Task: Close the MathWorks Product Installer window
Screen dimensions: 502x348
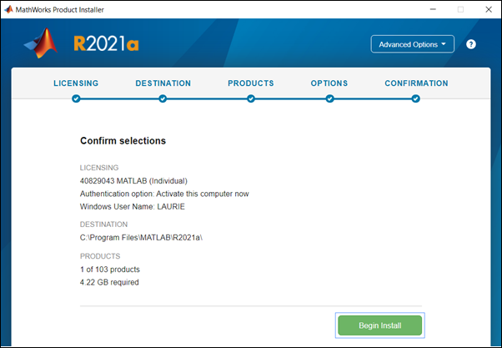Action: tap(489, 10)
